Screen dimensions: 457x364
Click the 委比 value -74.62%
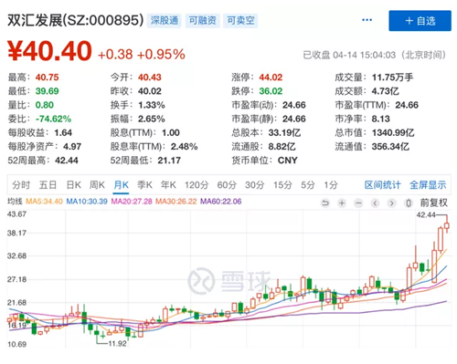[53, 119]
